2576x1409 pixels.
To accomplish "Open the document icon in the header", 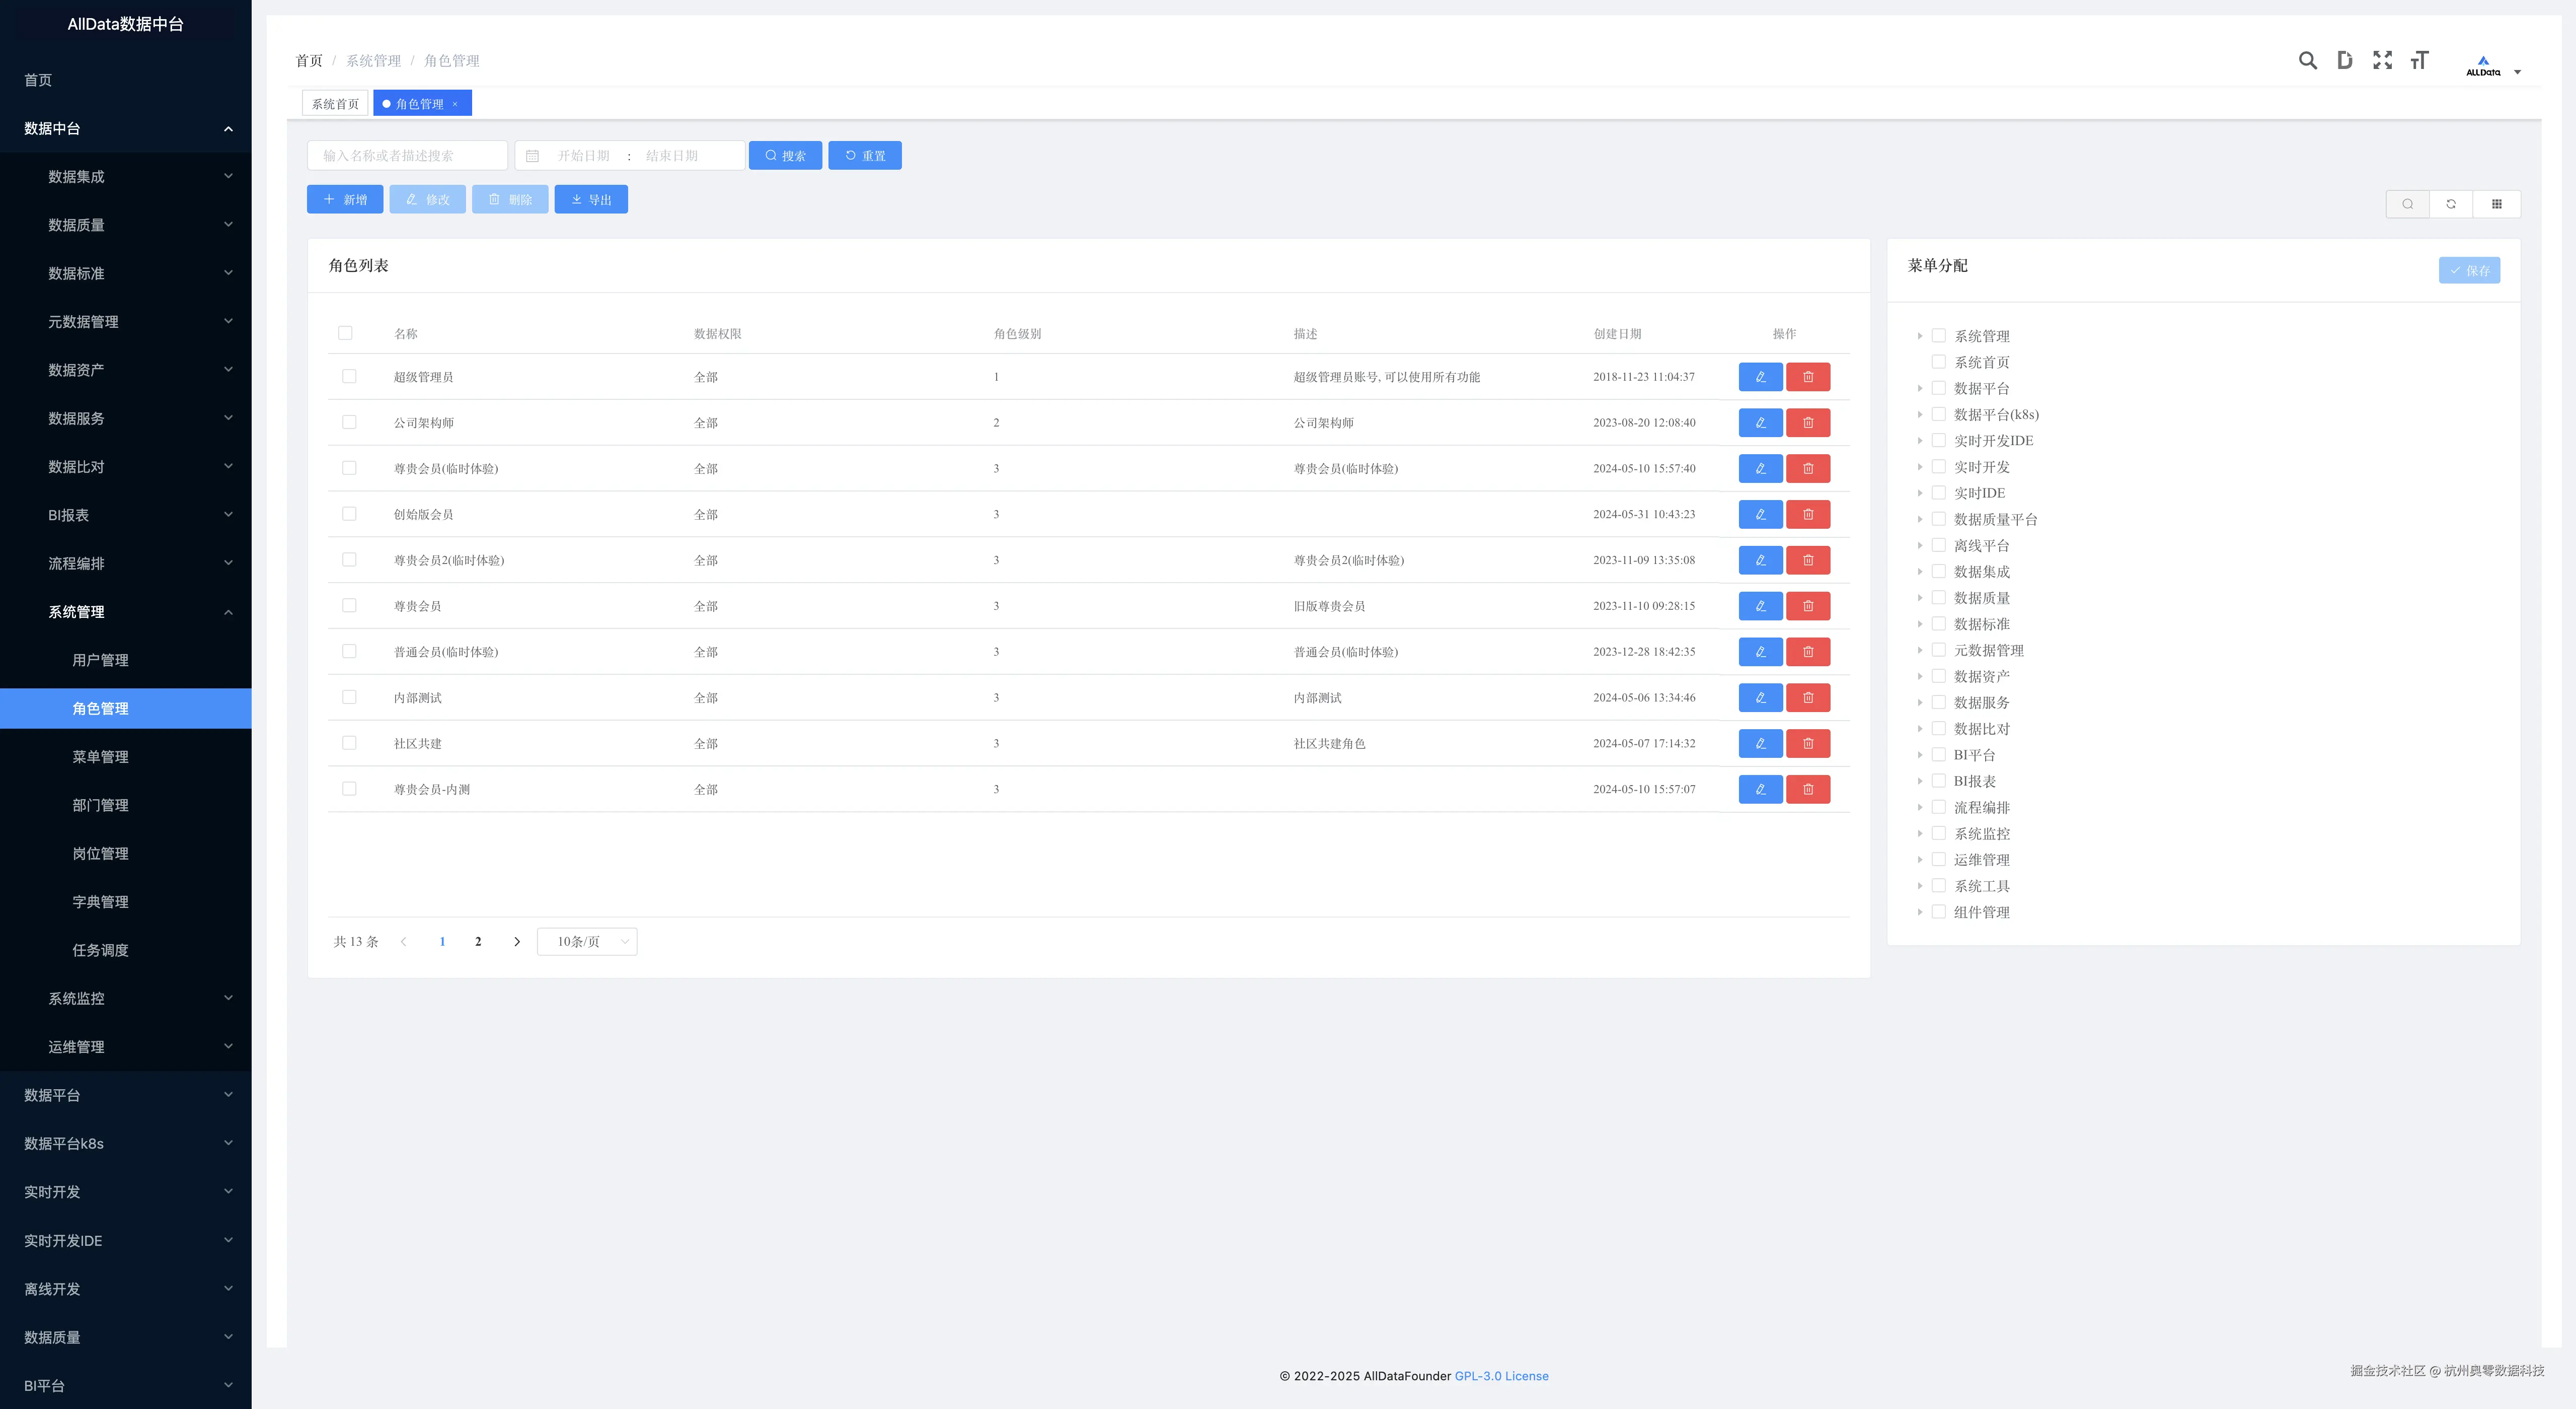I will coord(2344,61).
